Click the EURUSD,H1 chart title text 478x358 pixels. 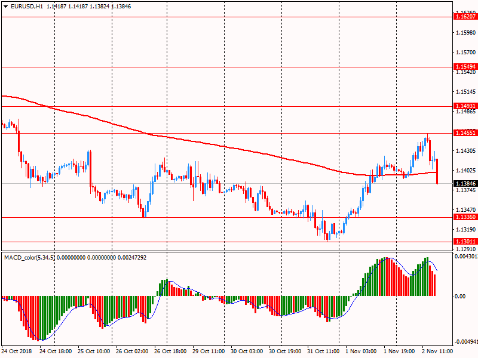[x=27, y=7]
